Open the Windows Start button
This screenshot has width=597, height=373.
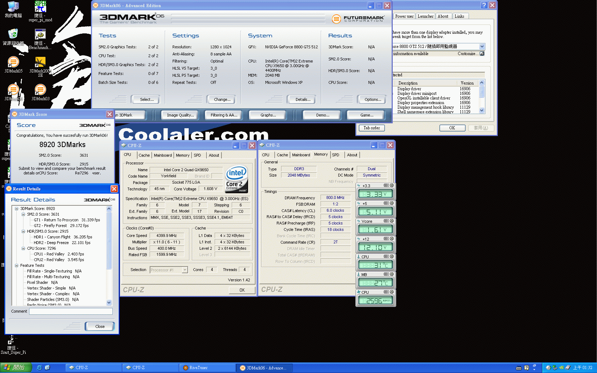pos(16,368)
